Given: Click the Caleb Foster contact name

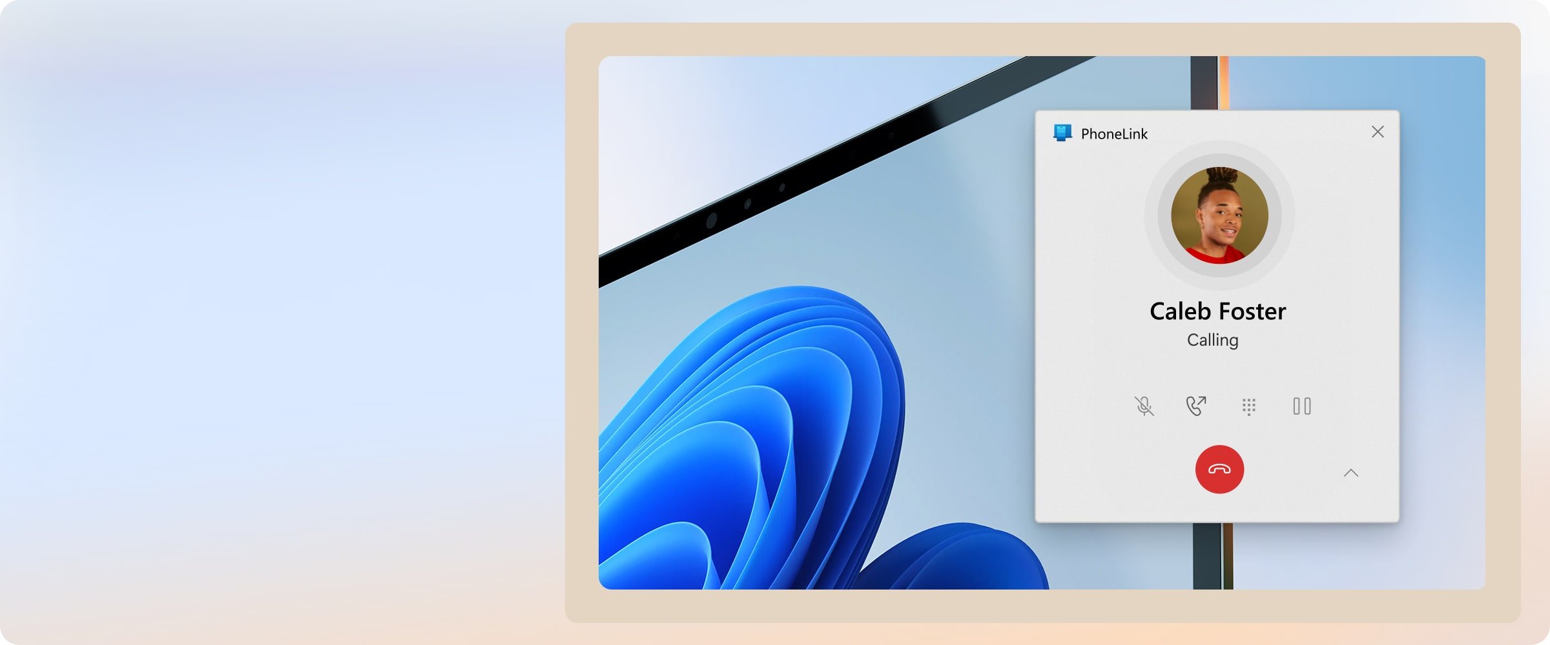Looking at the screenshot, I should point(1217,312).
